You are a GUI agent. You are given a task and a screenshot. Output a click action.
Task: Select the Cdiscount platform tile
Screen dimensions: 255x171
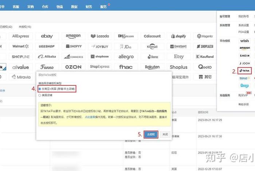point(152,36)
